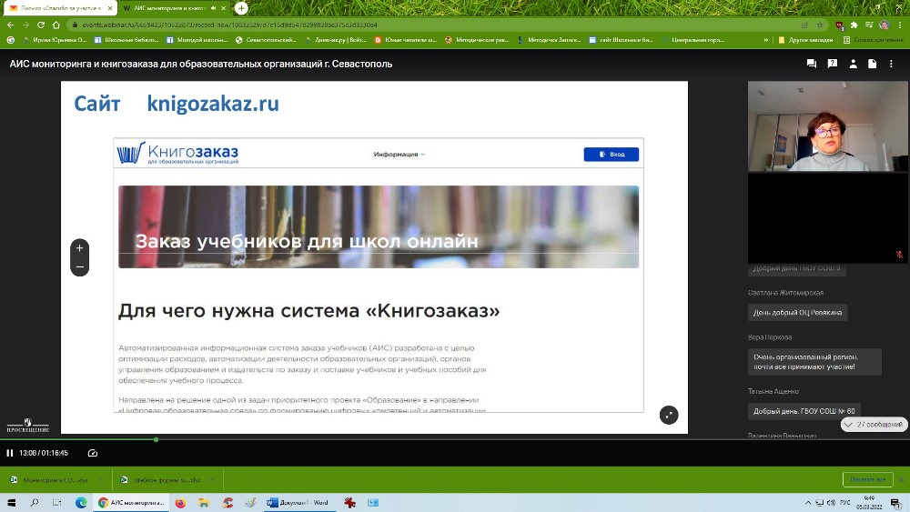The width and height of the screenshot is (910, 512).
Task: Reload the page in browser
Action: (x=41, y=25)
